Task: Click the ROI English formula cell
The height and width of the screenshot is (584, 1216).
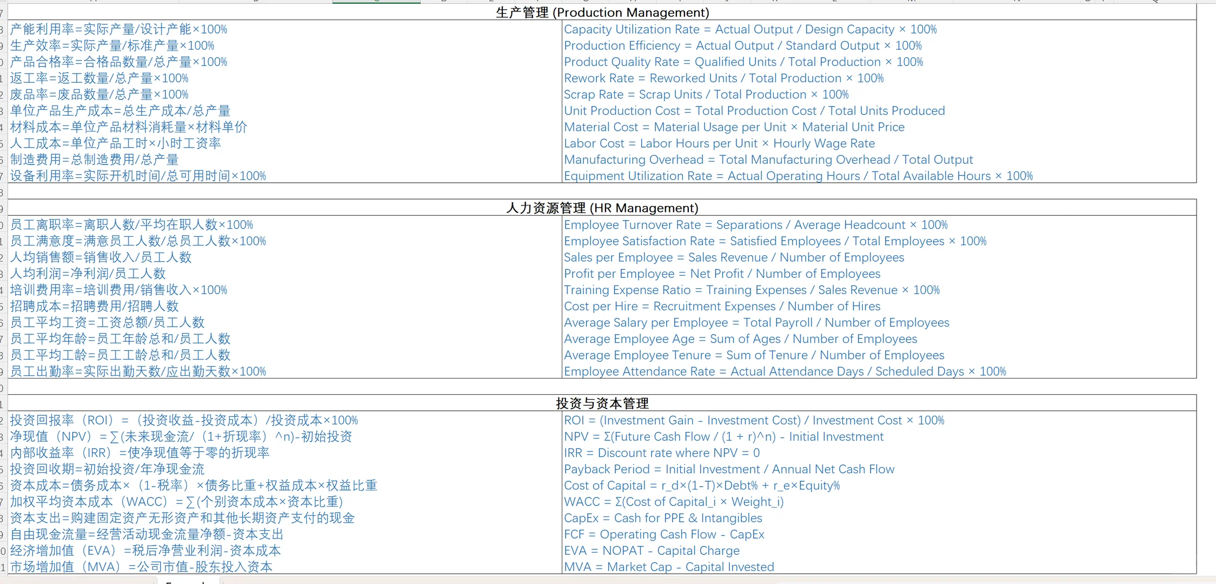Action: pyautogui.click(x=754, y=420)
